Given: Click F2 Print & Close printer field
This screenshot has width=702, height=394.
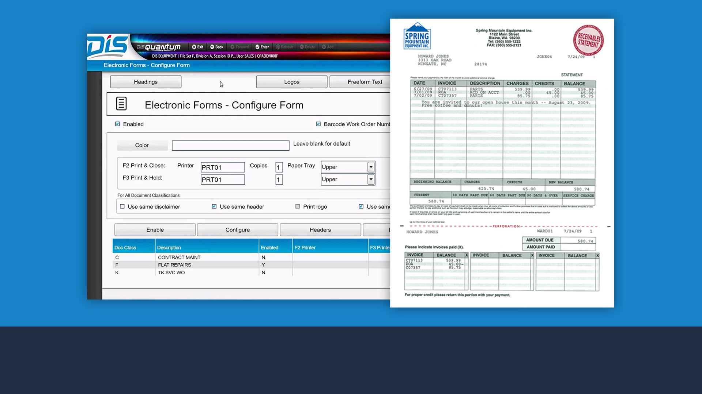Looking at the screenshot, I should [223, 167].
